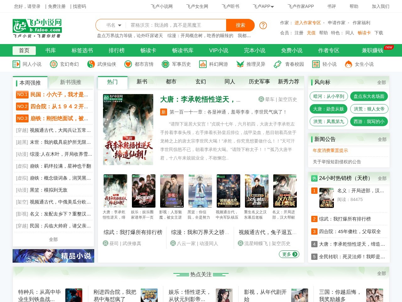Click the 武侠仙侠 taiji icon

tap(91, 64)
